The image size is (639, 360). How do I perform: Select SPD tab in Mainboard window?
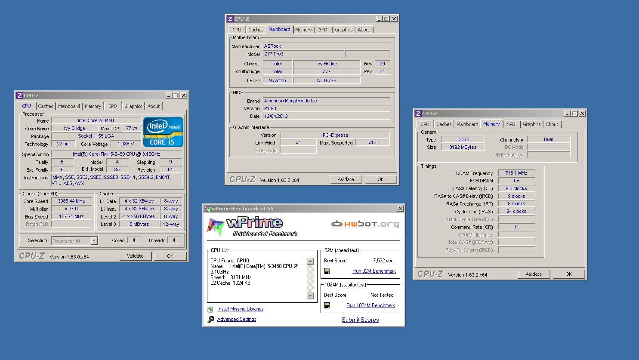pyautogui.click(x=323, y=30)
